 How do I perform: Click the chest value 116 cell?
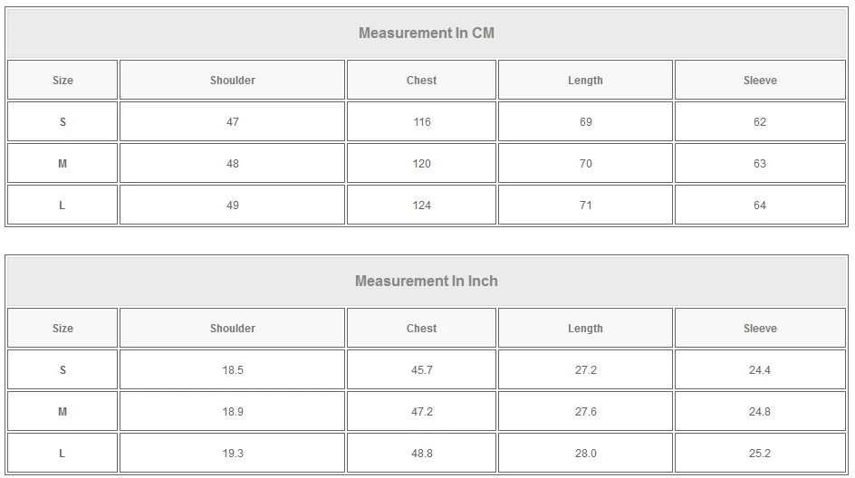422,122
